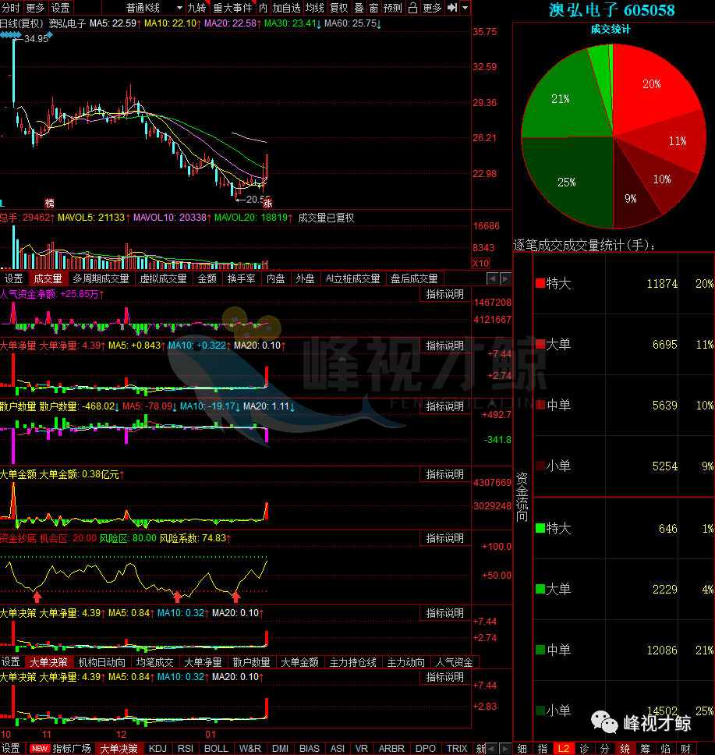Select the ARBR indicator

(x=391, y=748)
